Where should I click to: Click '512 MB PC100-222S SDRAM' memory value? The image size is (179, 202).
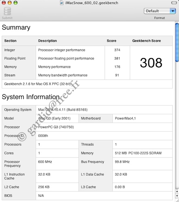pos(138,153)
